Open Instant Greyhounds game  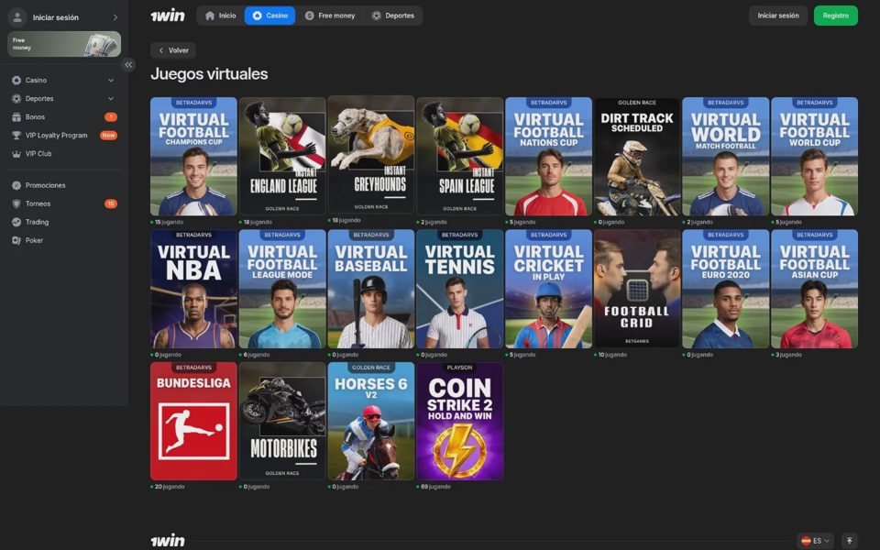[x=371, y=155]
